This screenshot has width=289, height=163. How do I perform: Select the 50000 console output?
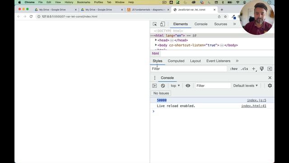click(162, 100)
